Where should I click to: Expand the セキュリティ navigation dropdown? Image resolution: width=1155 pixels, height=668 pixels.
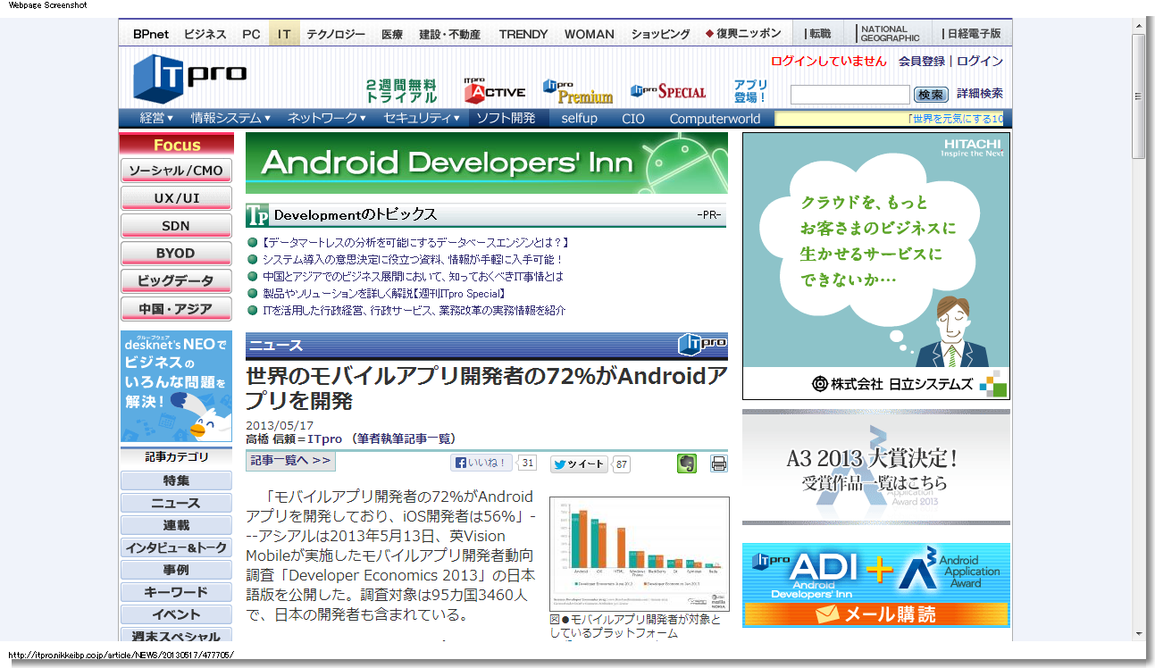[422, 118]
